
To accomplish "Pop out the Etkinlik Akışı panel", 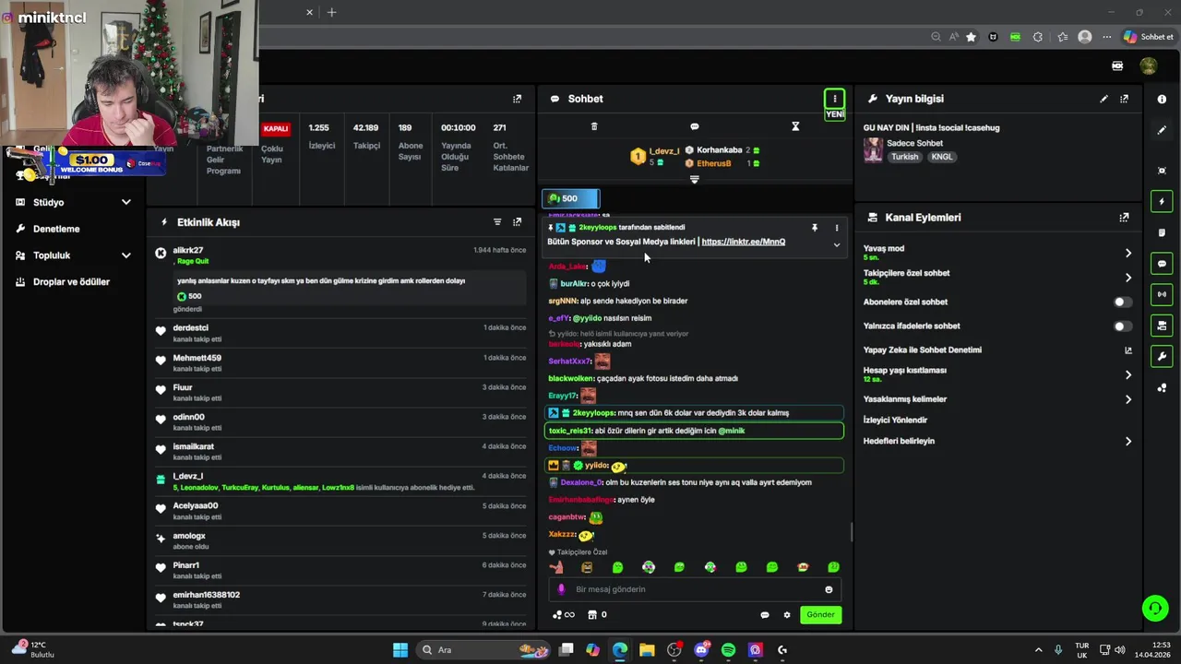I will pos(517,222).
